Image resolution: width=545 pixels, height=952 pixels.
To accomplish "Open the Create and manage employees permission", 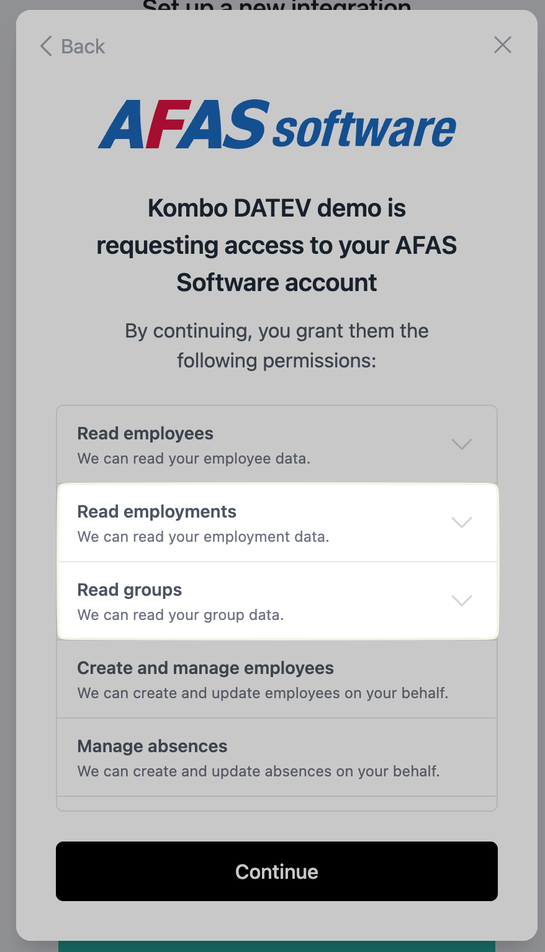I will coord(277,680).
